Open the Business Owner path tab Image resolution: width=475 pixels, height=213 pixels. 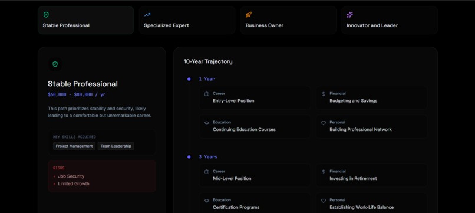(x=288, y=20)
